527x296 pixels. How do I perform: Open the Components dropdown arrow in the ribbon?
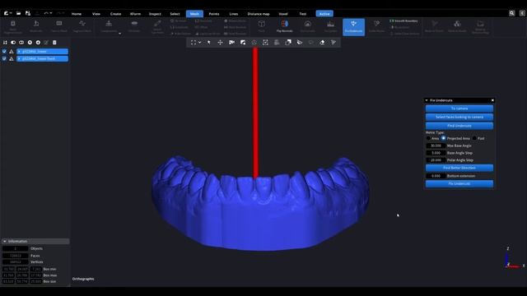click(x=119, y=33)
